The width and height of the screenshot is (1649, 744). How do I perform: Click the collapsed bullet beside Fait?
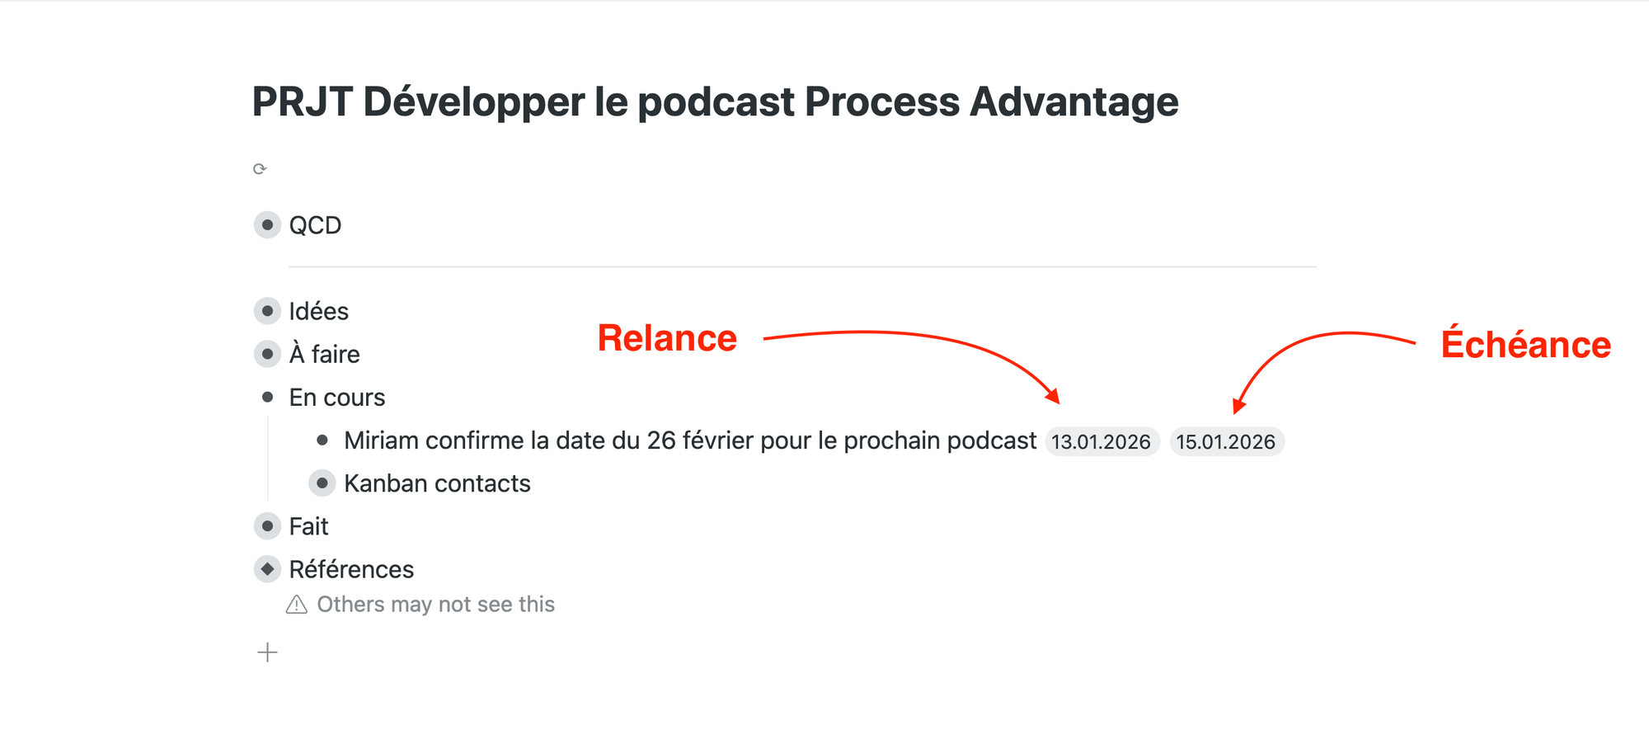click(x=267, y=526)
